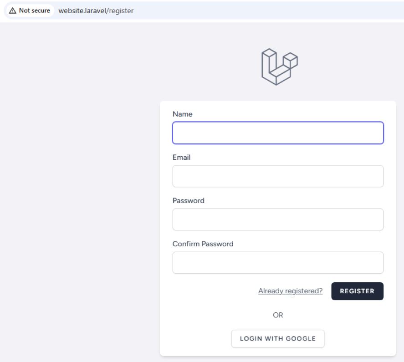Click empty space in the address bar
The width and height of the screenshot is (404, 362).
(273, 11)
